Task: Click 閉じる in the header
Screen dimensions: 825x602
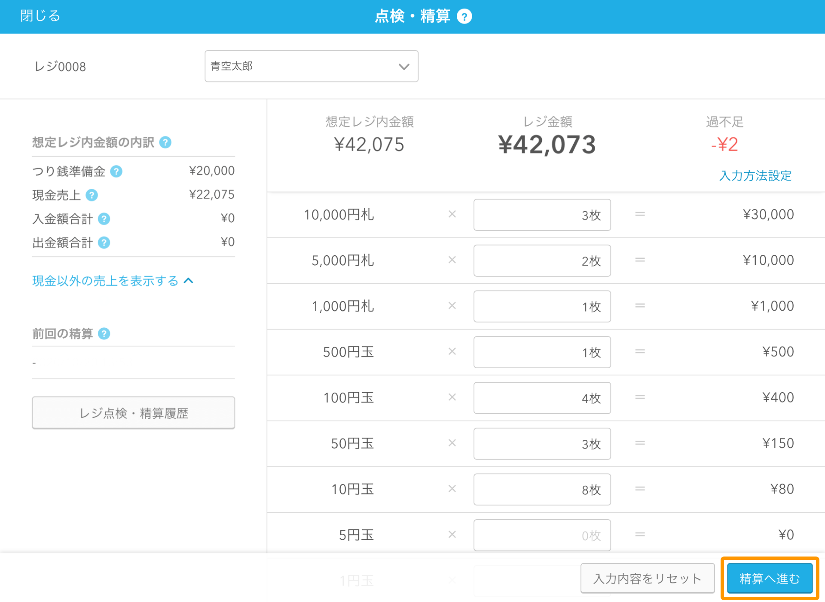Action: point(40,16)
